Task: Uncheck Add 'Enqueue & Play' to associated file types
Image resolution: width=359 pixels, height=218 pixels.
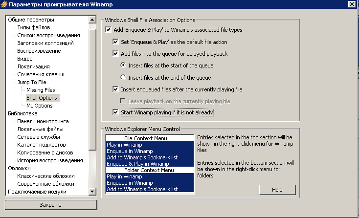Action: coord(108,30)
